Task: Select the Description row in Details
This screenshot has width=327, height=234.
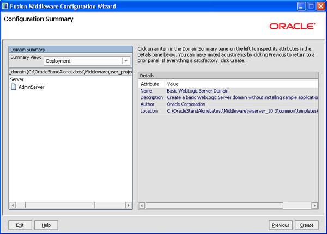Action: tap(153, 97)
